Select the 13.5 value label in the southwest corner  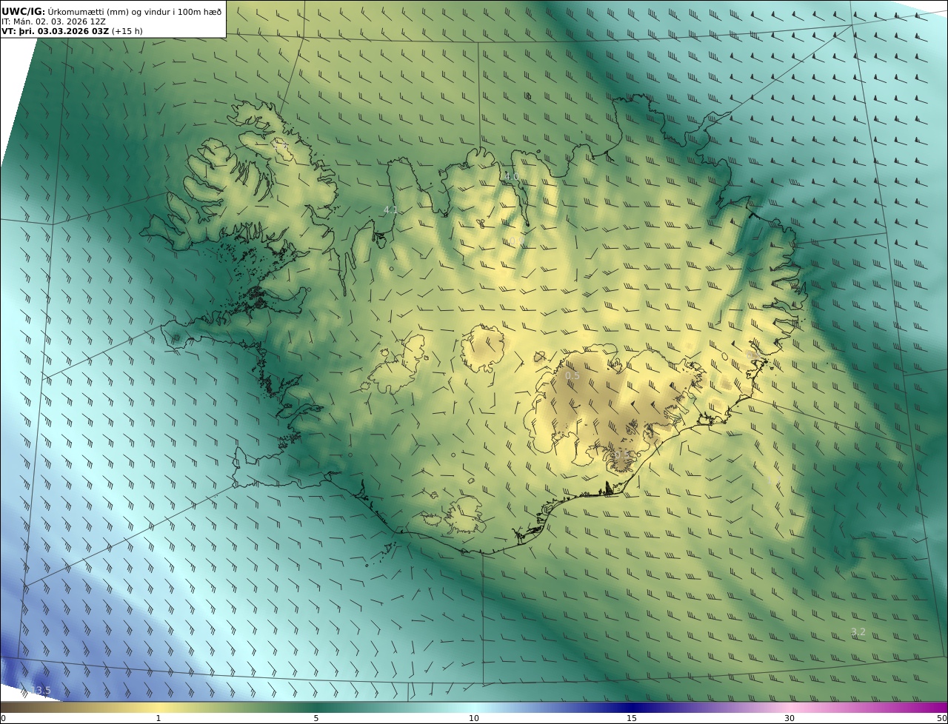[x=40, y=691]
